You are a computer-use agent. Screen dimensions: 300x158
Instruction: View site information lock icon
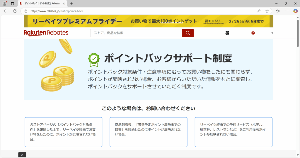pos(26,11)
